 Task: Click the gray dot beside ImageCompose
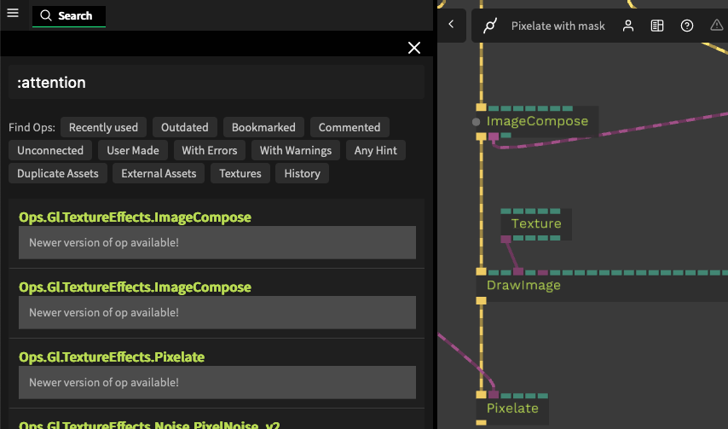[x=476, y=122]
